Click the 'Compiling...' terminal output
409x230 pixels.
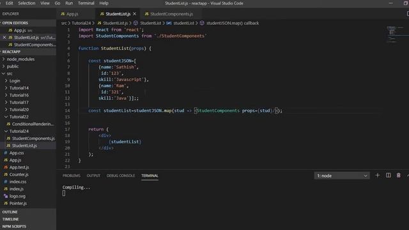coord(76,187)
